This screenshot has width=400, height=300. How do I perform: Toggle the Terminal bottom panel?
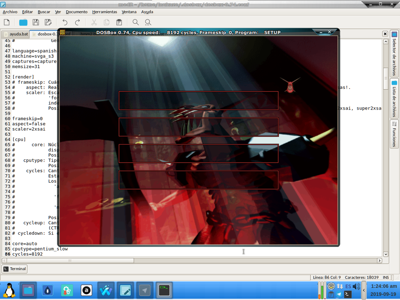(x=15, y=268)
